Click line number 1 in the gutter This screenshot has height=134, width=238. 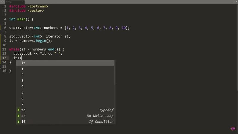pyautogui.click(x=5, y=6)
